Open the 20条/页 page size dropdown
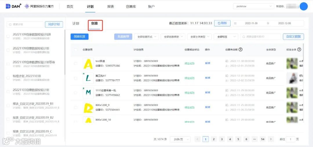This screenshot has height=147, width=313. (180, 139)
